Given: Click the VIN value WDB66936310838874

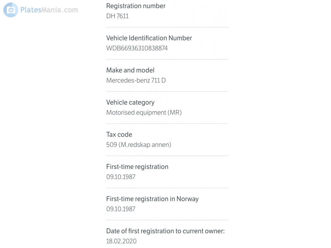Looking at the screenshot, I should coord(137,48).
